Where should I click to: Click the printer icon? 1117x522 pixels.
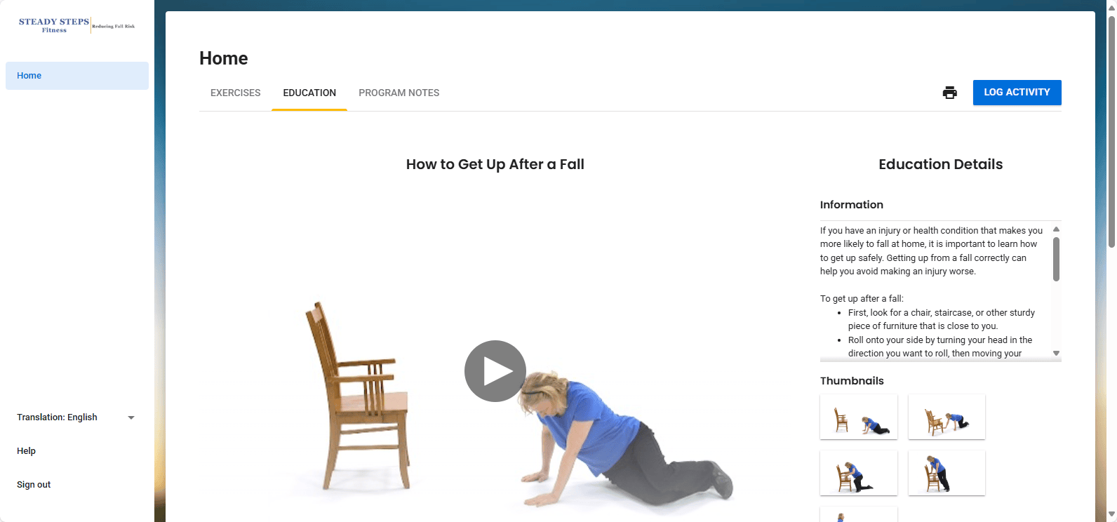[x=950, y=93]
